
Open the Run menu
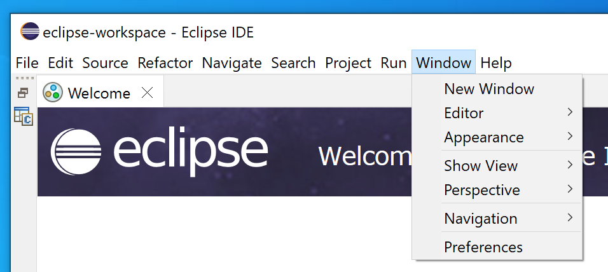pos(394,63)
